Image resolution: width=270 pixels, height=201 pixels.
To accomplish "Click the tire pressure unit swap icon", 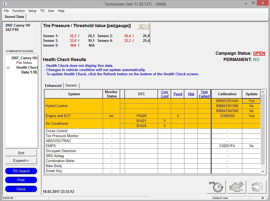I will [143, 26].
